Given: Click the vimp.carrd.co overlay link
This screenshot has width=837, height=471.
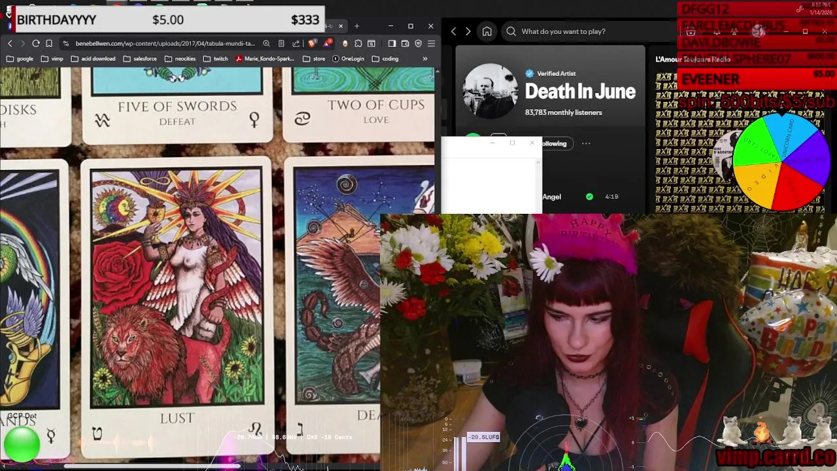Looking at the screenshot, I should pyautogui.click(x=774, y=456).
